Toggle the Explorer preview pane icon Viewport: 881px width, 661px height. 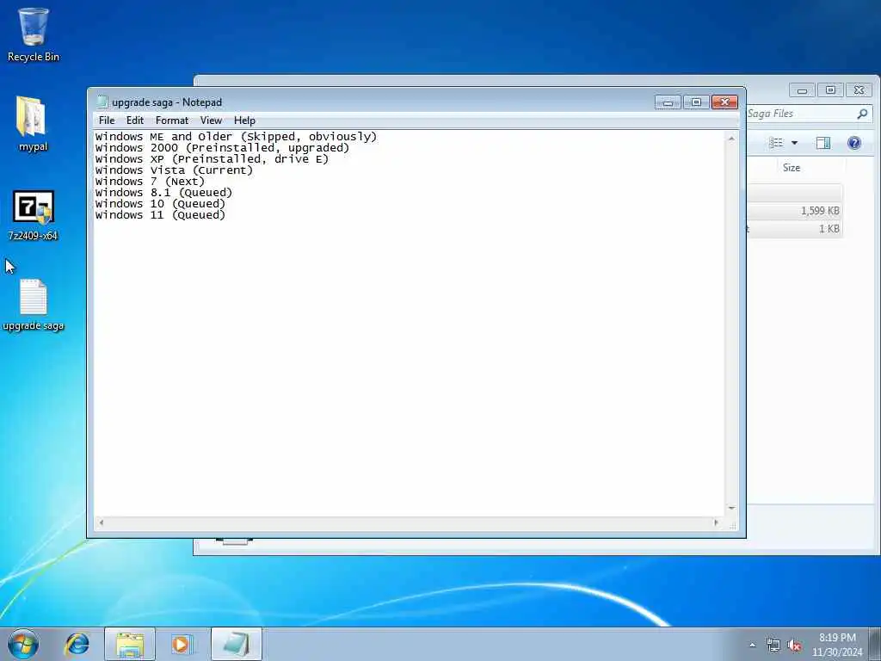(x=823, y=143)
